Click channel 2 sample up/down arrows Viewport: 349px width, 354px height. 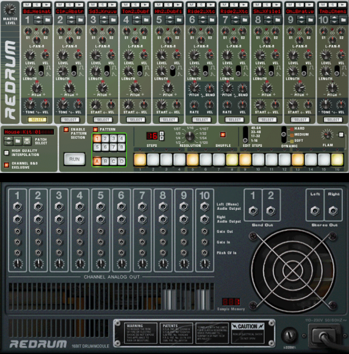pos(71,20)
